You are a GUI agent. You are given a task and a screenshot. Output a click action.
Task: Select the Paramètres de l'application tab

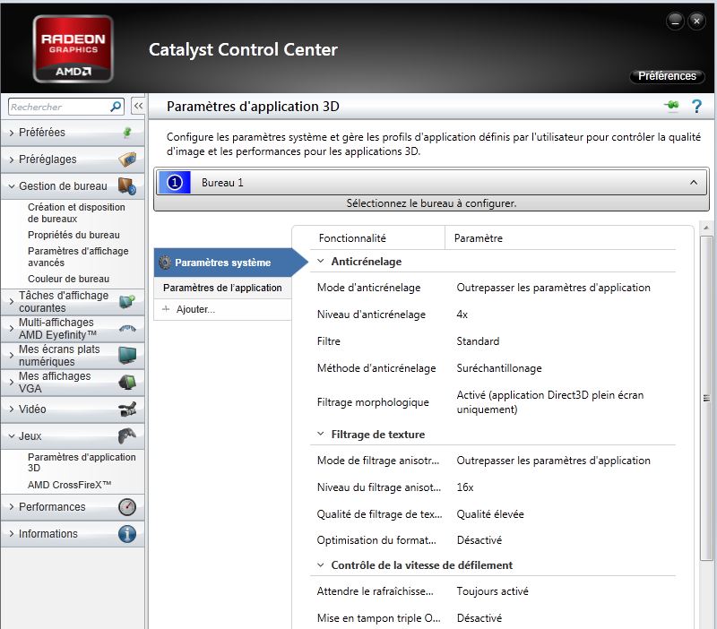222,288
